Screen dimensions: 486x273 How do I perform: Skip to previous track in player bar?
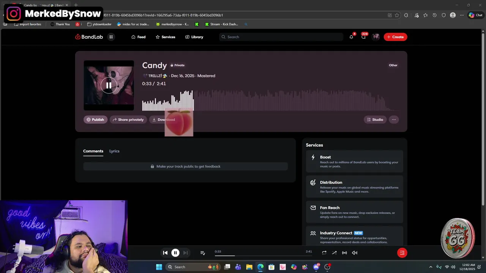point(165,253)
